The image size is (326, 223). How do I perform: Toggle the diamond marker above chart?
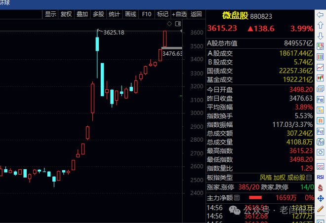click(x=169, y=23)
